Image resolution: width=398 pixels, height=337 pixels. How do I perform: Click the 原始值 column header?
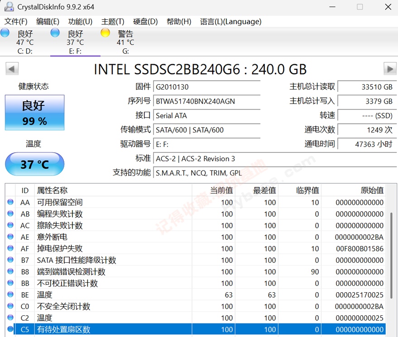tap(353, 190)
